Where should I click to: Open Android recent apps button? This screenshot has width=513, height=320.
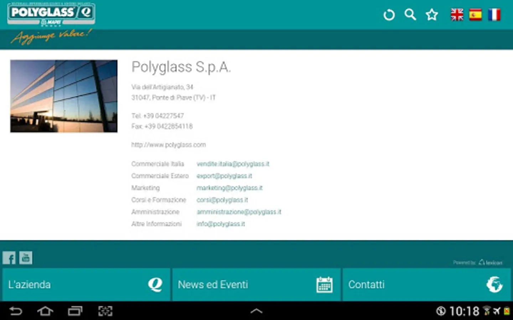tap(75, 311)
